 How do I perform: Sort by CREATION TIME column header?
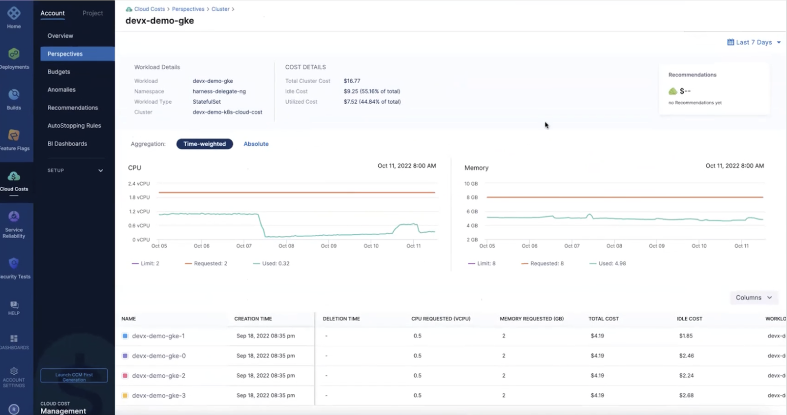253,319
